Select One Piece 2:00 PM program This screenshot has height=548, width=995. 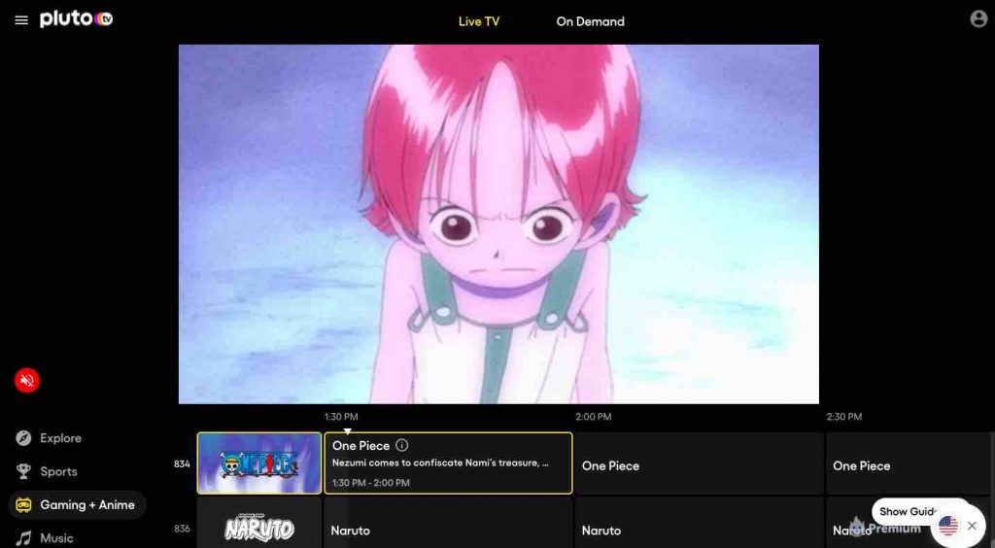(x=699, y=463)
